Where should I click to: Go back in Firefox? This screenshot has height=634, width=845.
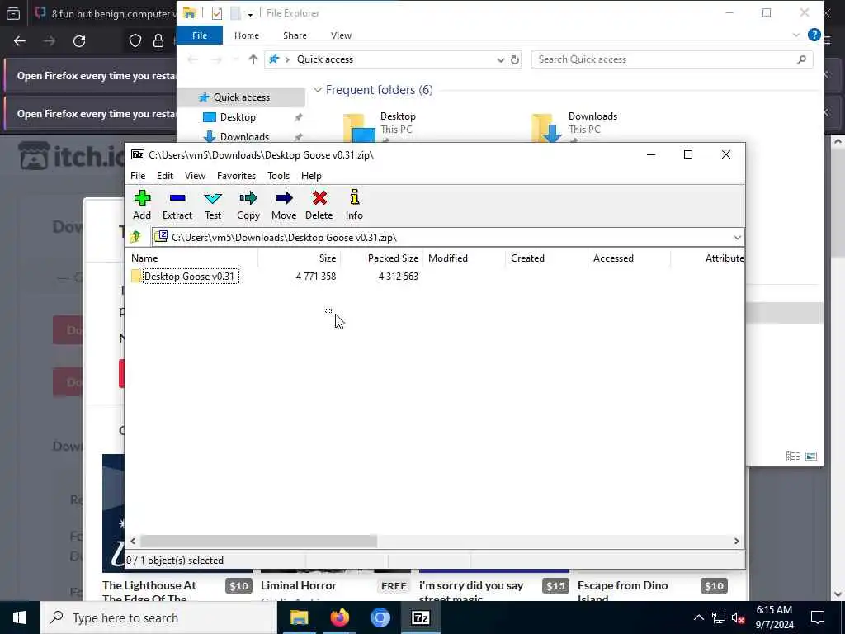[20, 41]
